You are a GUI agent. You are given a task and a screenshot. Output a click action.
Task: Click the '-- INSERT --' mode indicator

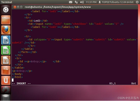pos(21,83)
